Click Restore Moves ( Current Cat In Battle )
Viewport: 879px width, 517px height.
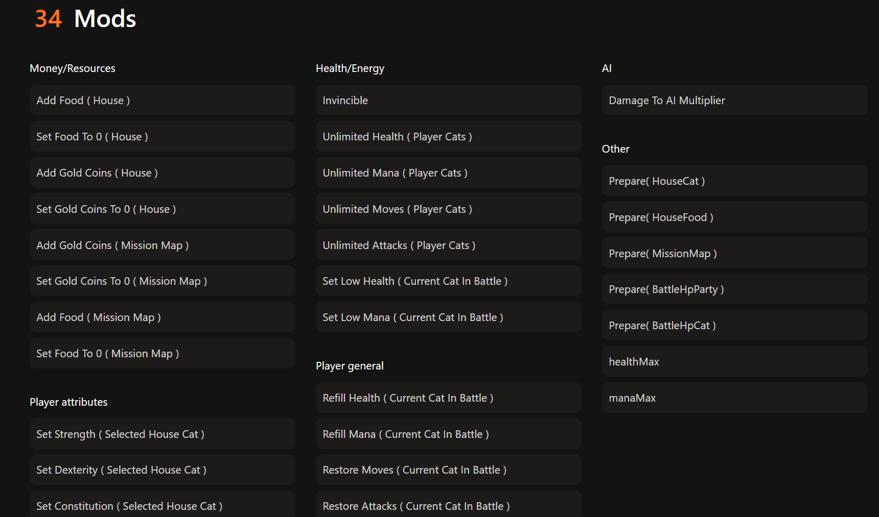coord(448,470)
